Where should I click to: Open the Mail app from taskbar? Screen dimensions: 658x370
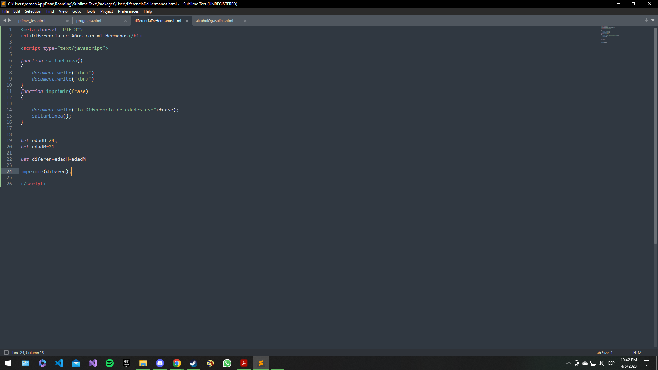pyautogui.click(x=76, y=363)
